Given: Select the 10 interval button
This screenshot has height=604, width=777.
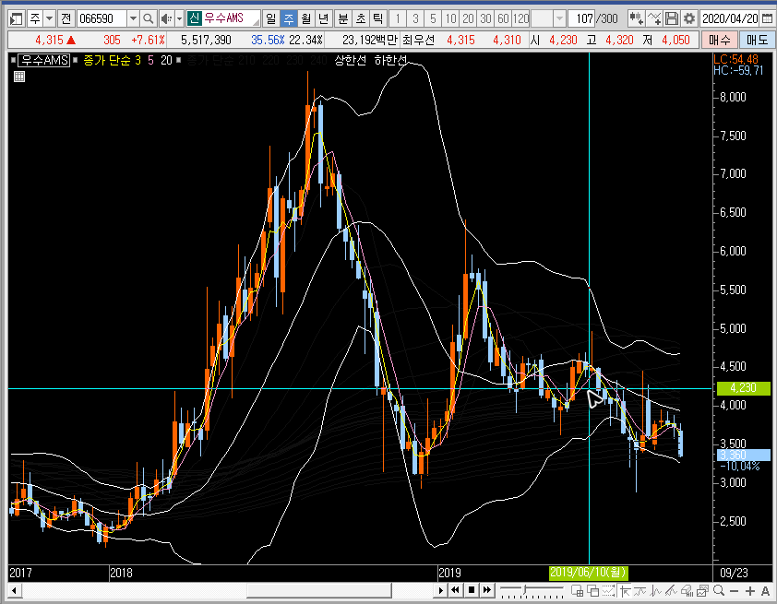Looking at the screenshot, I should coord(450,18).
